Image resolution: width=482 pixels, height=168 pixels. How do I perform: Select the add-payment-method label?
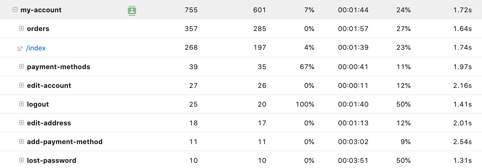pyautogui.click(x=65, y=142)
